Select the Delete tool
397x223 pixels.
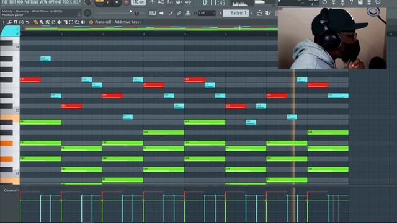(53, 22)
